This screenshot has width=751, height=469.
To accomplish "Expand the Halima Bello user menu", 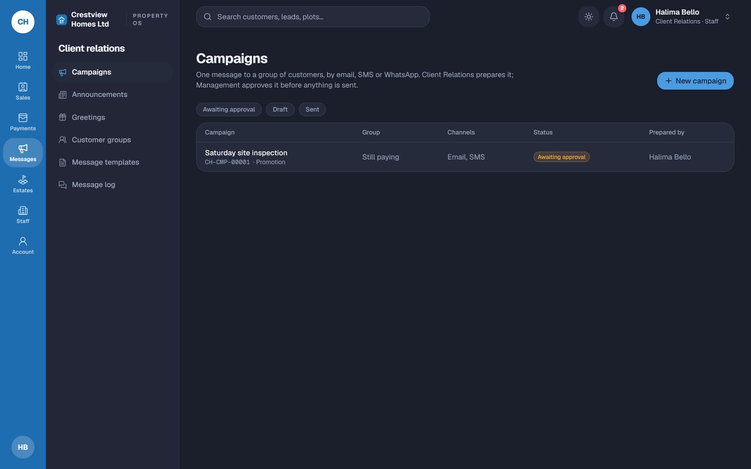I will [682, 17].
